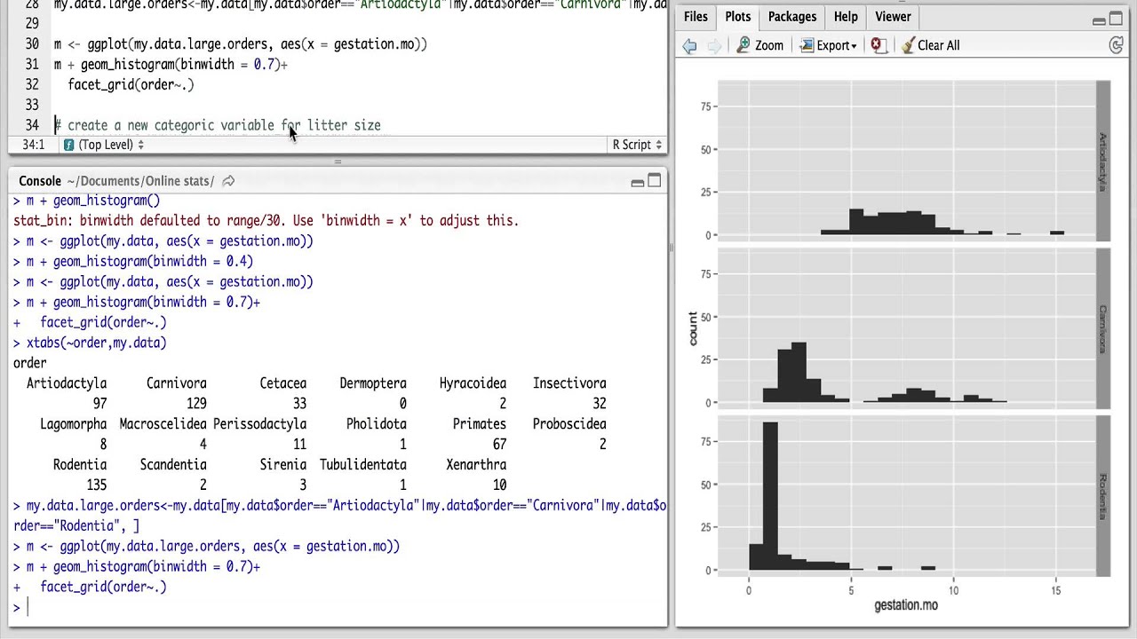Click the view current directory arrow icon
Image resolution: width=1137 pixels, height=639 pixels.
coord(228,181)
